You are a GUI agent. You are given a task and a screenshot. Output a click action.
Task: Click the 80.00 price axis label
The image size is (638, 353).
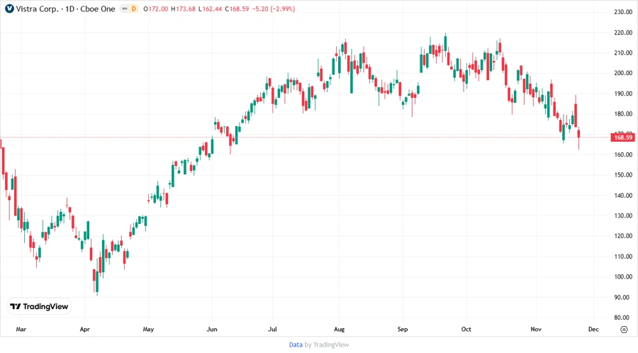coord(623,318)
